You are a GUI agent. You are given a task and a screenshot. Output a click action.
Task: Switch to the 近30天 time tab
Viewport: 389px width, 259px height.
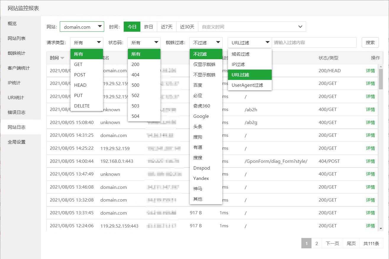tap(187, 27)
